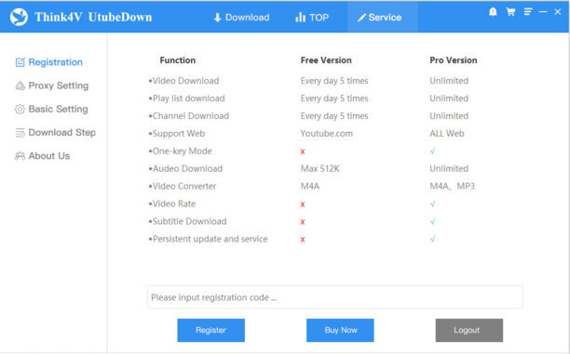Viewport: 570px width, 354px height.
Task: Click the Logout button
Action: [469, 330]
